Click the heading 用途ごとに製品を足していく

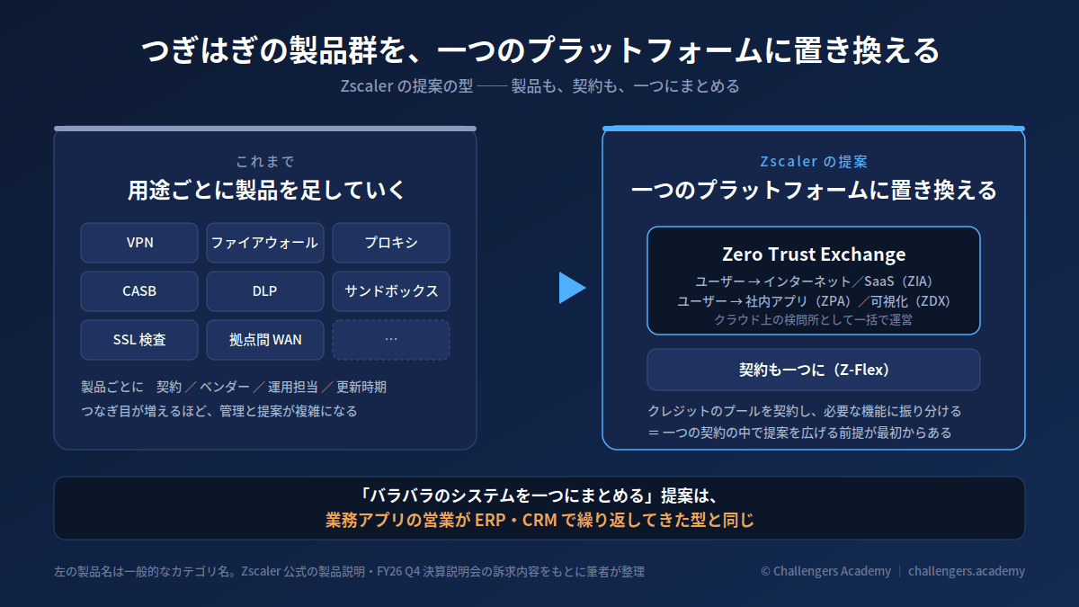click(x=265, y=191)
